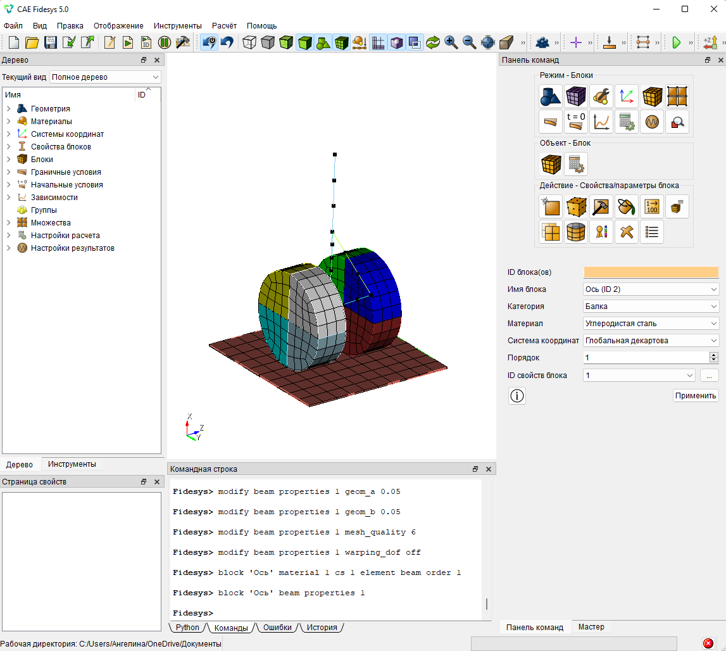Click the renumber 1→100 block action icon
Viewport: 726px width, 651px height.
pos(652,206)
